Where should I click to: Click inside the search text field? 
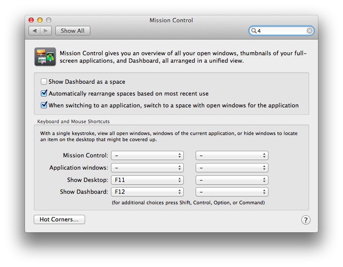281,31
